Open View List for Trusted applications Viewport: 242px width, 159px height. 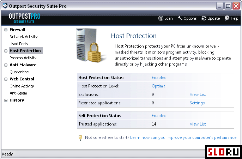coord(198,124)
